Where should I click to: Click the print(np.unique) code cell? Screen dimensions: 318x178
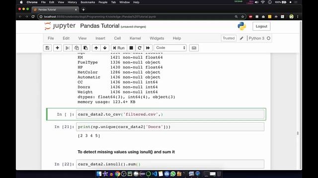[170, 127]
